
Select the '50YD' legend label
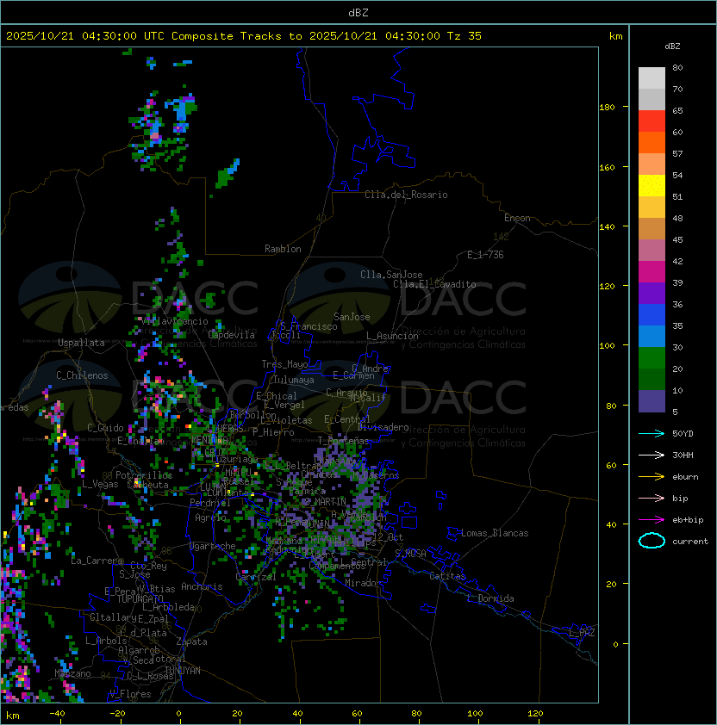tap(683, 434)
